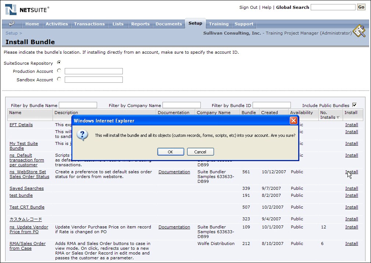Click the Go search button

[x=361, y=7]
